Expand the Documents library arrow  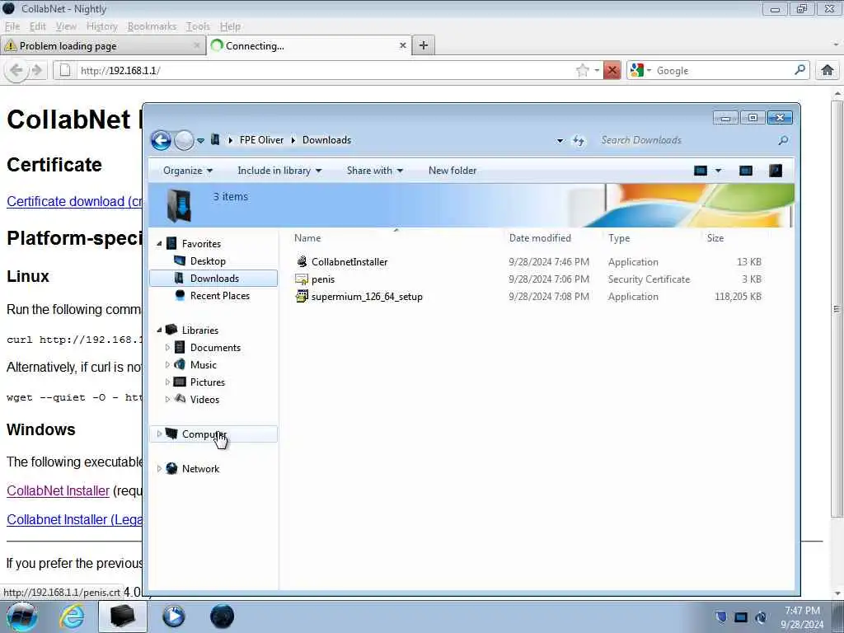coord(167,348)
